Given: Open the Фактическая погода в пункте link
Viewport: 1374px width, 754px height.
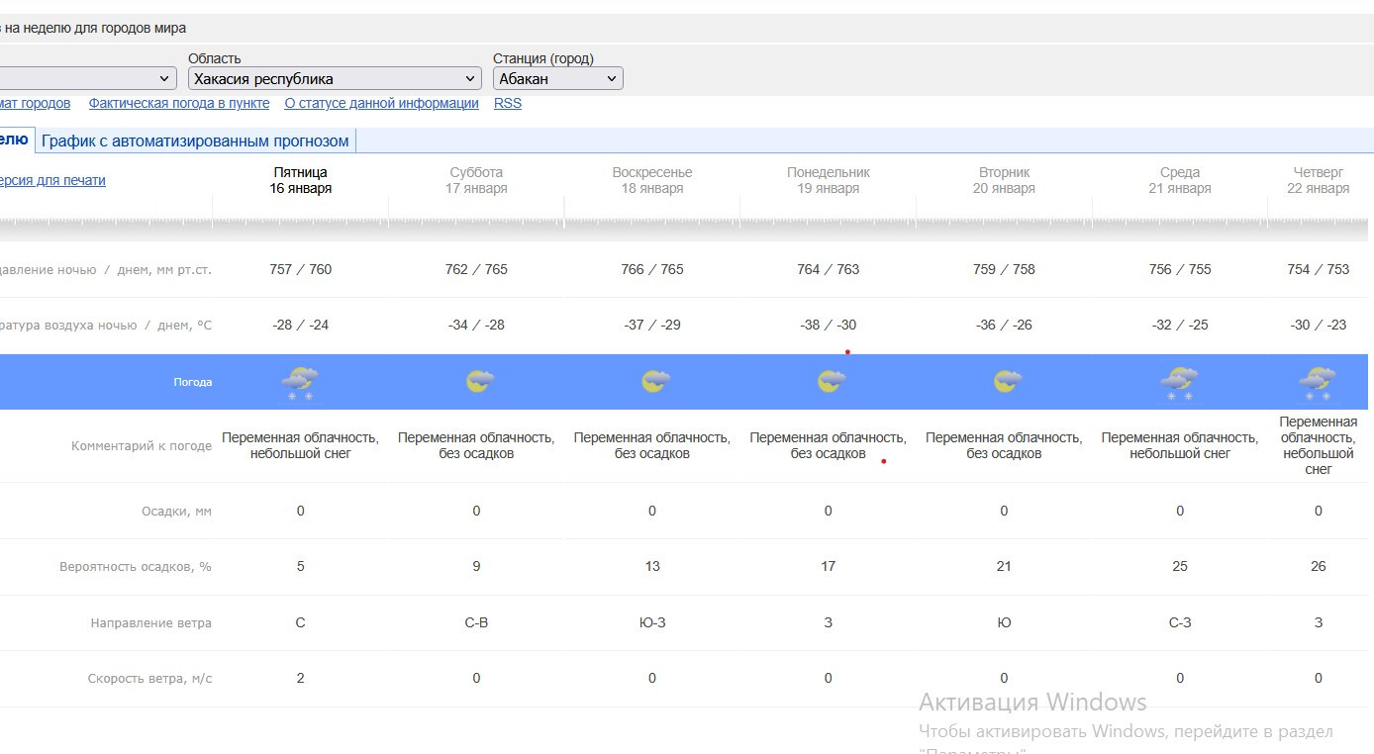Looking at the screenshot, I should click(178, 103).
